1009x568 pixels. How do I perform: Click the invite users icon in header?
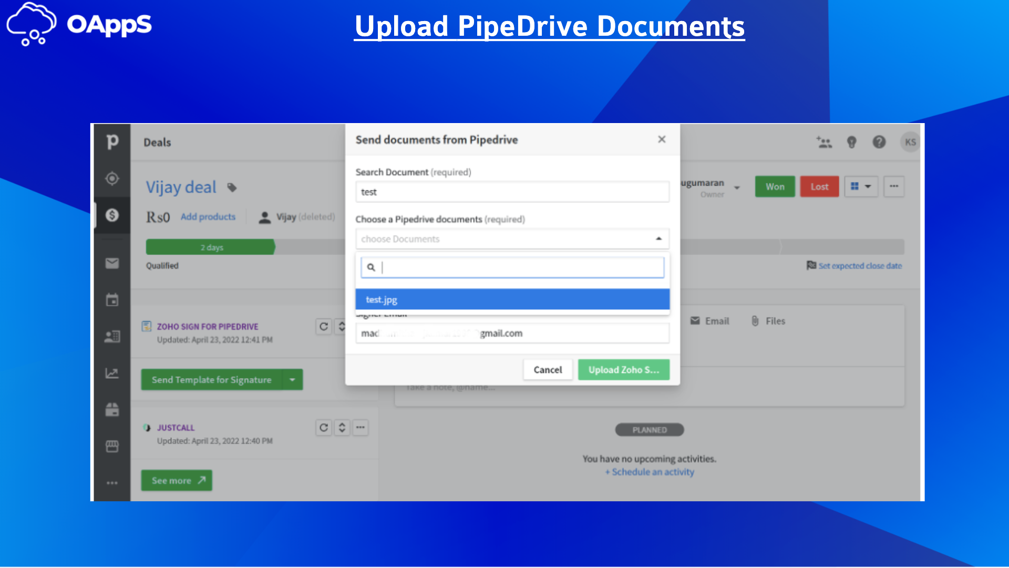823,142
